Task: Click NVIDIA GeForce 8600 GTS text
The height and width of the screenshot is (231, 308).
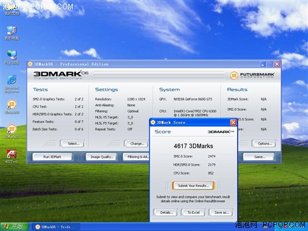Action: click(x=193, y=99)
